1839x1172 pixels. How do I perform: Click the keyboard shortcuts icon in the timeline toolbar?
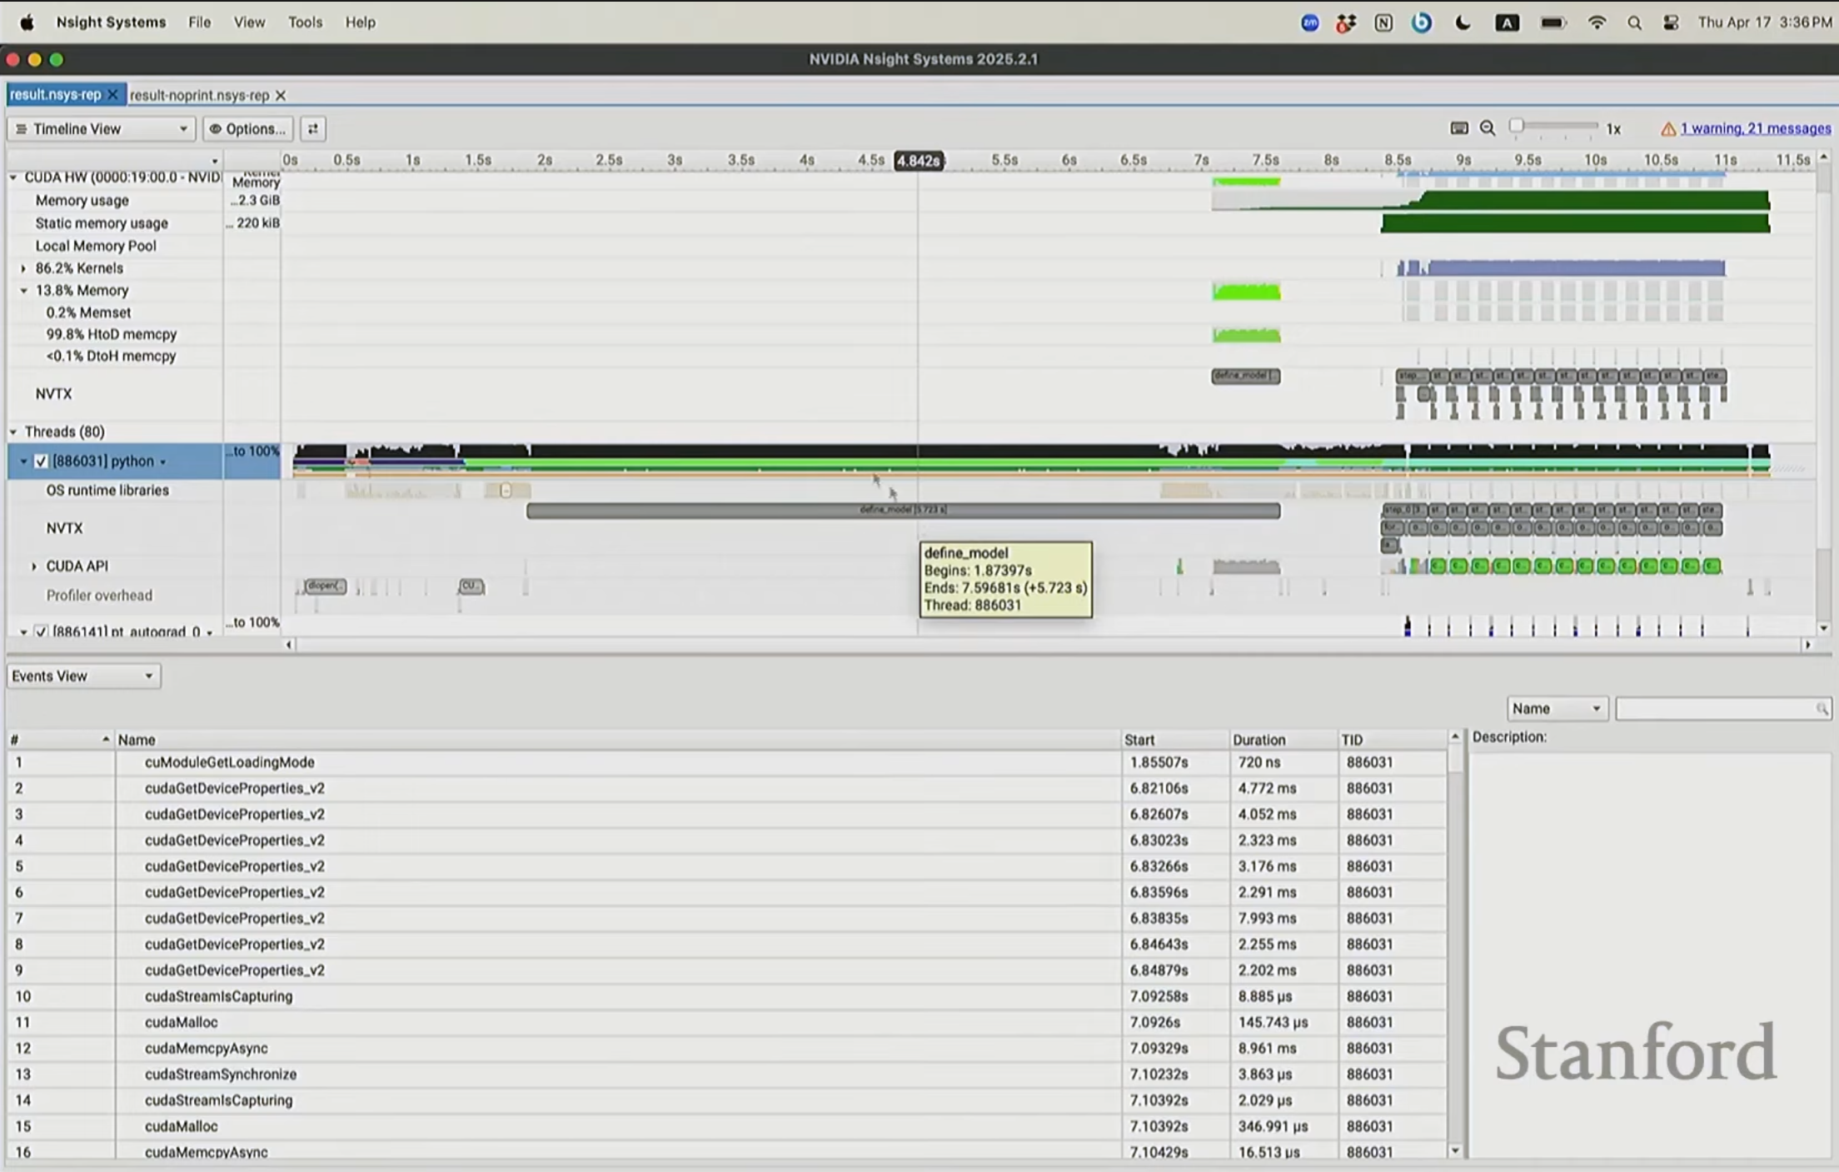pos(1459,128)
